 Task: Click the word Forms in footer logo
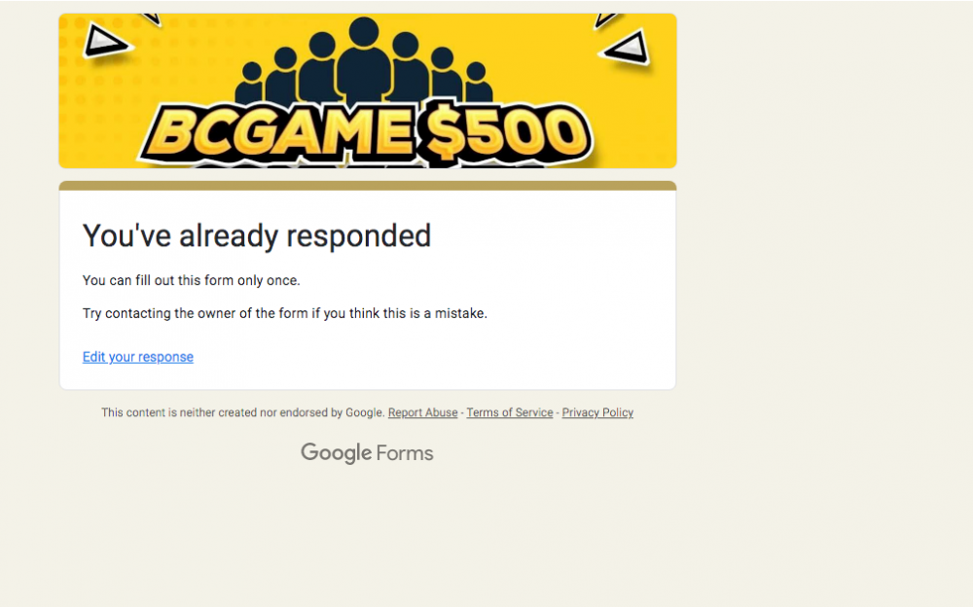(x=405, y=453)
